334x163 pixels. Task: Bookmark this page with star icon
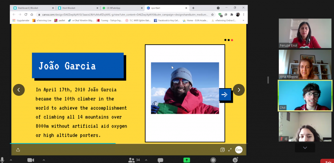click(212, 15)
